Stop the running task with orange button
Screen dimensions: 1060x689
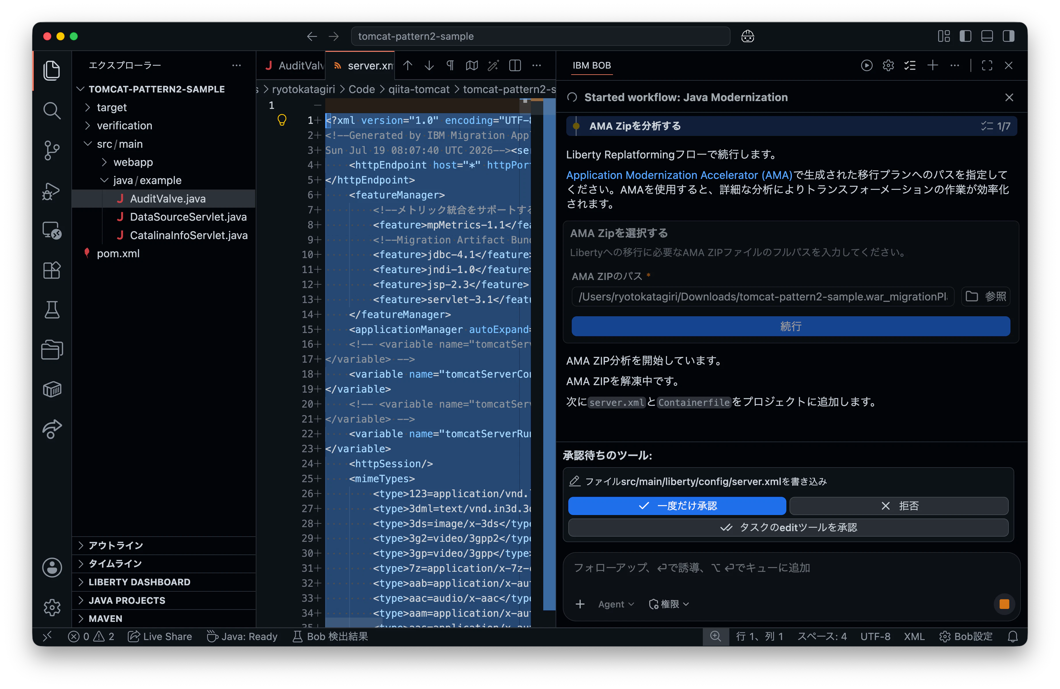click(x=1004, y=604)
